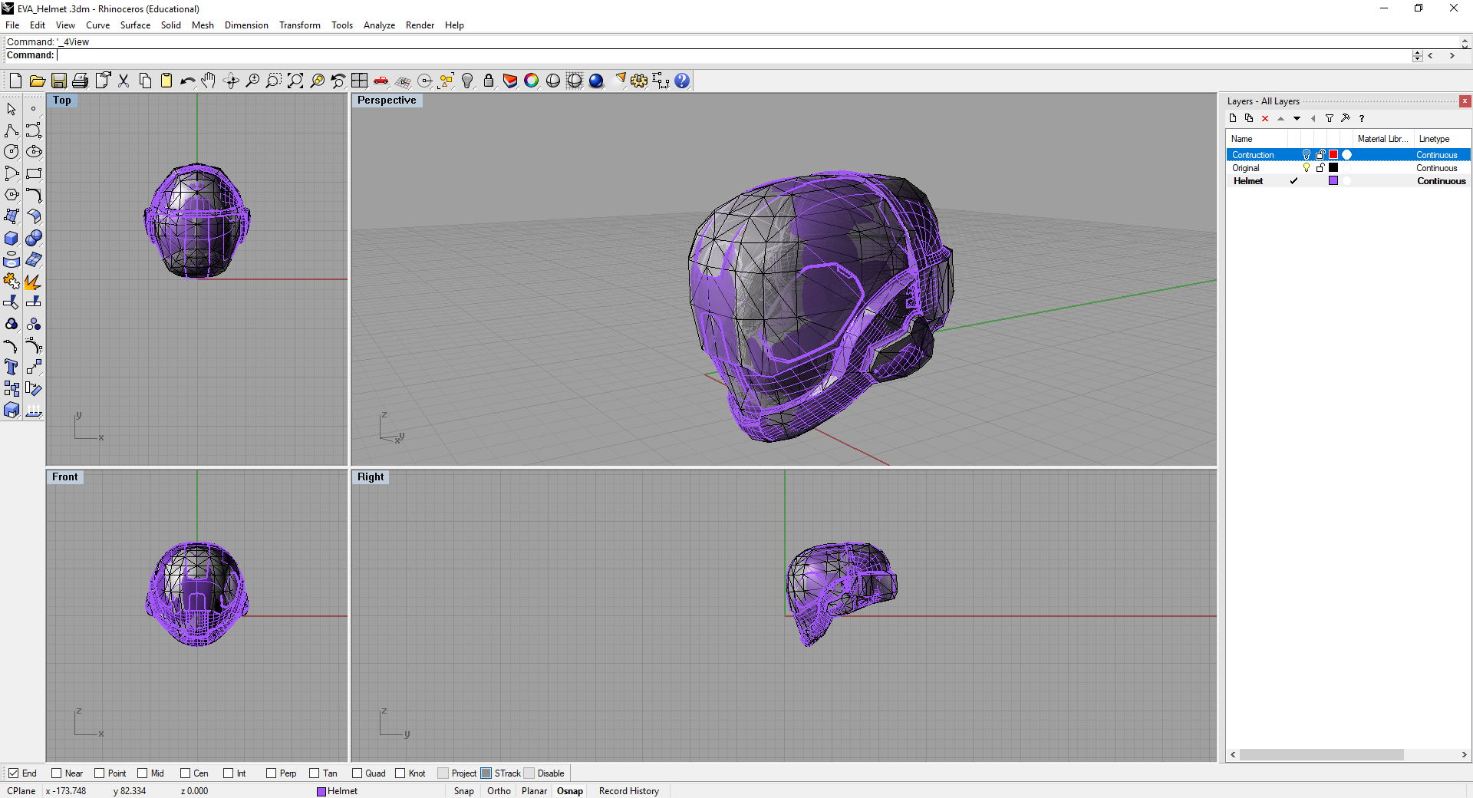The height and width of the screenshot is (798, 1473).
Task: Toggle visibility bulb of Original layer
Action: [x=1307, y=168]
